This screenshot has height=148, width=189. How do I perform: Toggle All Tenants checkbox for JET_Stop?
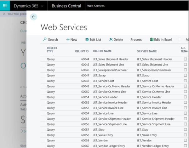(x=186, y=129)
